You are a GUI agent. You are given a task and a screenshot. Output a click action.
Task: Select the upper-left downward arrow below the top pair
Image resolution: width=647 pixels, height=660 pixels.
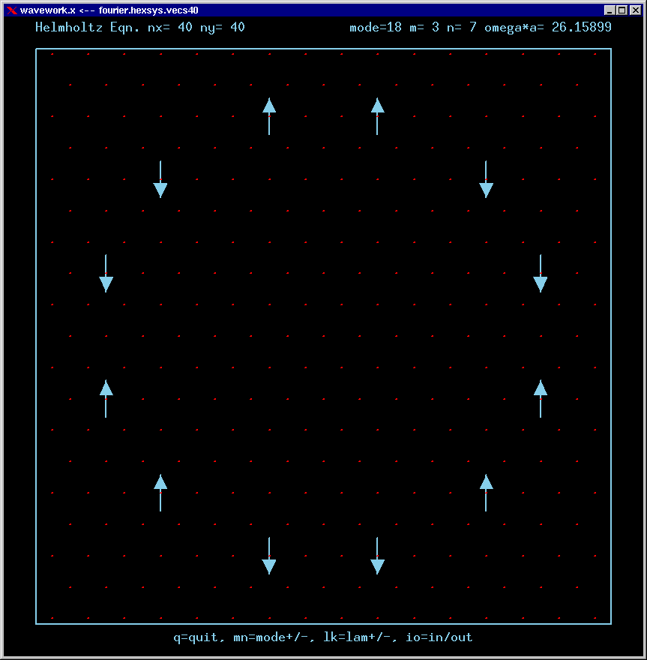pos(160,179)
